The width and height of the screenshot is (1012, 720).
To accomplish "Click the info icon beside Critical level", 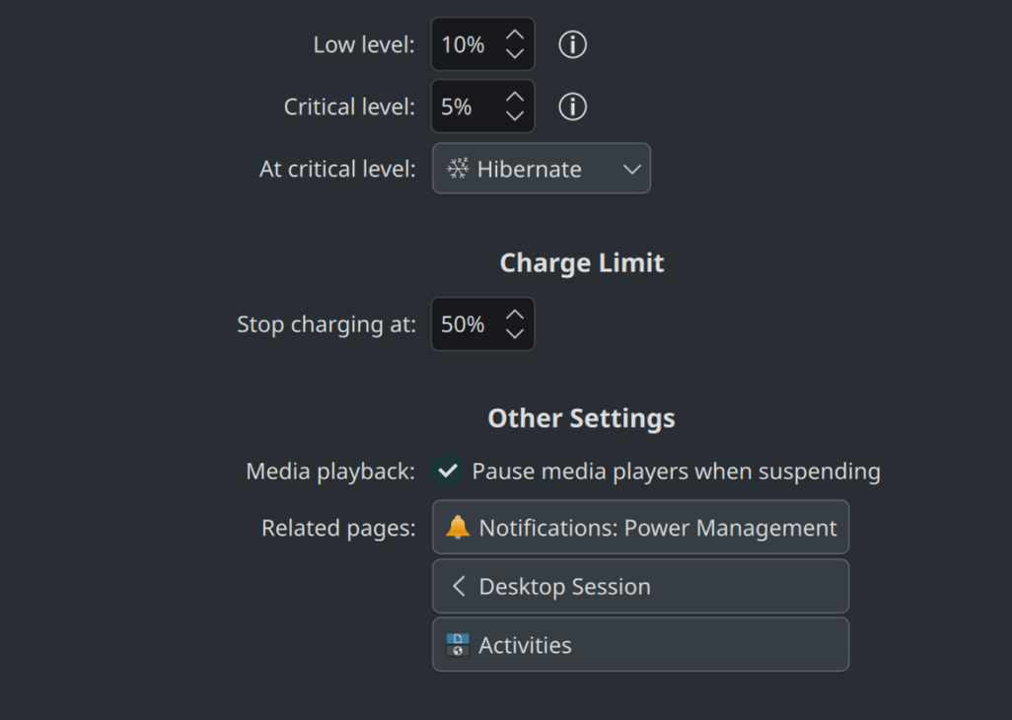I will [572, 107].
